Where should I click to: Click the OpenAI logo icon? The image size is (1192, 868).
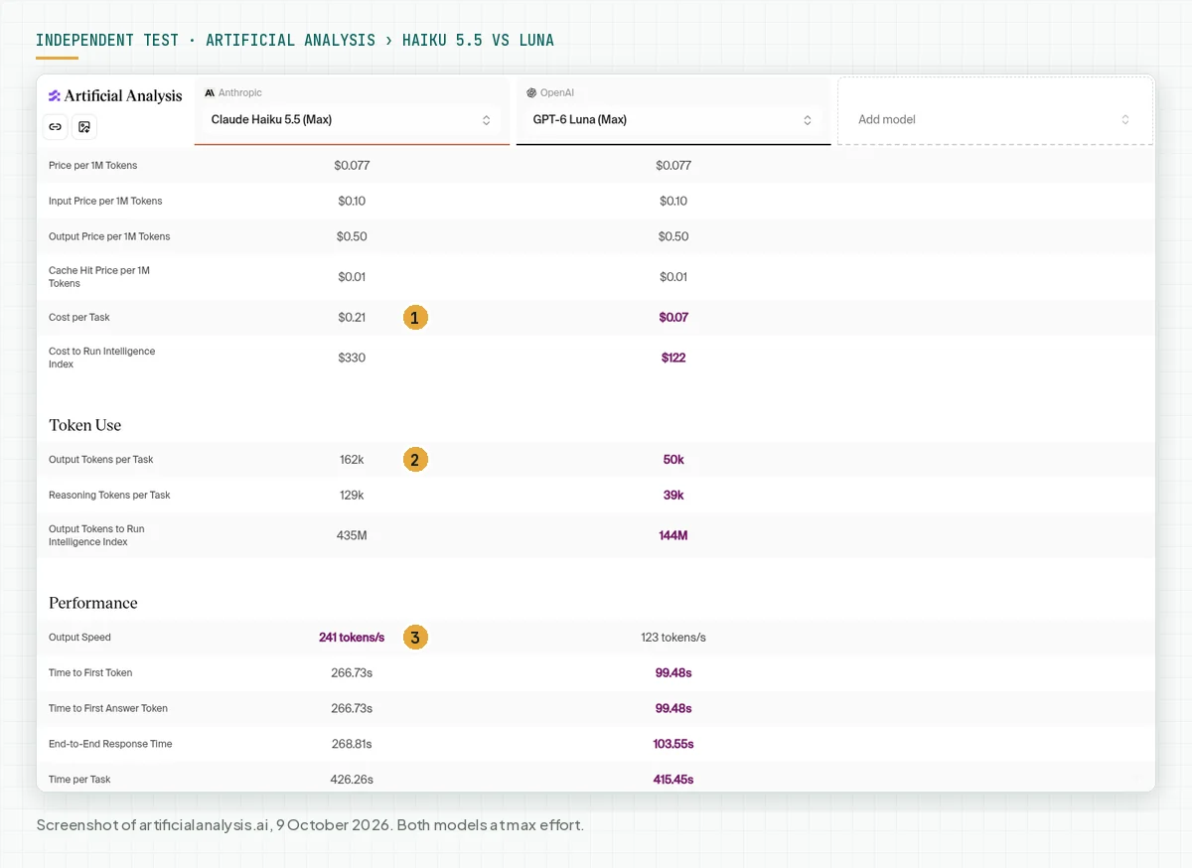click(531, 92)
